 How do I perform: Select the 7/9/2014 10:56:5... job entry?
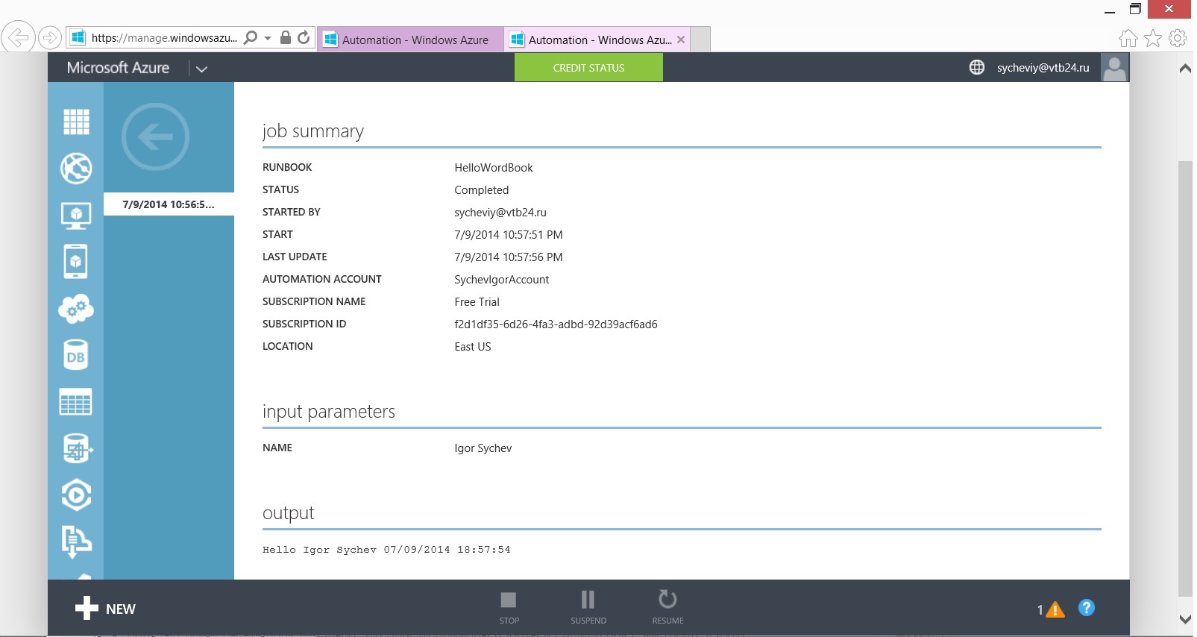(169, 204)
